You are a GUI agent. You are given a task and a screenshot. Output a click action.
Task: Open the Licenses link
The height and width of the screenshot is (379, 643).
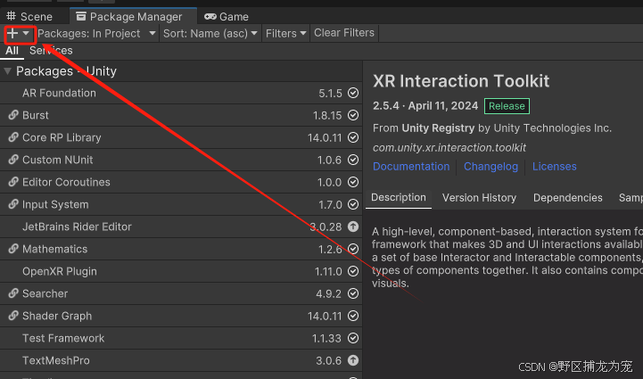point(555,167)
